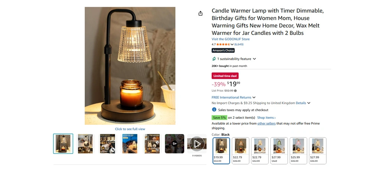This screenshot has height=173, width=381.
Task: Click the Amazon's Choice badge
Action: click(x=223, y=50)
